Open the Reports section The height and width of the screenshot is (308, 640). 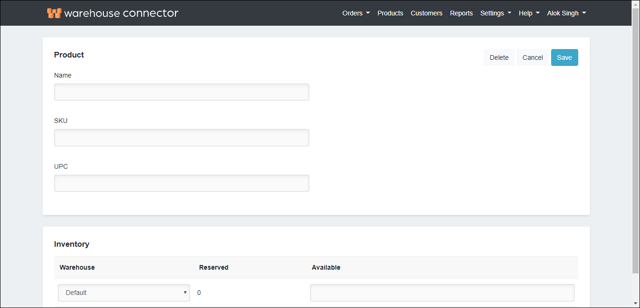461,13
